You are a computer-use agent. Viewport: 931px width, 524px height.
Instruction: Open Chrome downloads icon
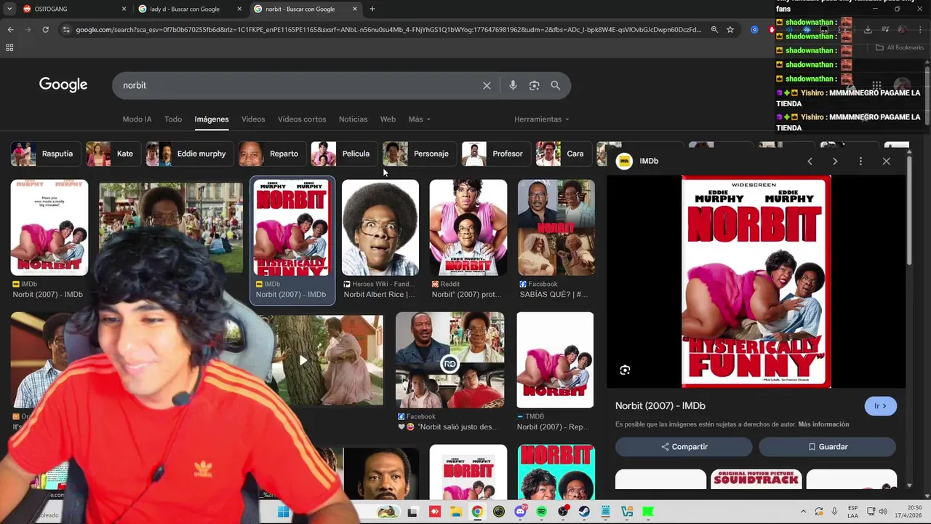(868, 30)
